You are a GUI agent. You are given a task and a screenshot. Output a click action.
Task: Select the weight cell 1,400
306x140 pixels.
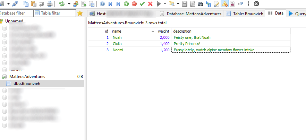(x=157, y=44)
